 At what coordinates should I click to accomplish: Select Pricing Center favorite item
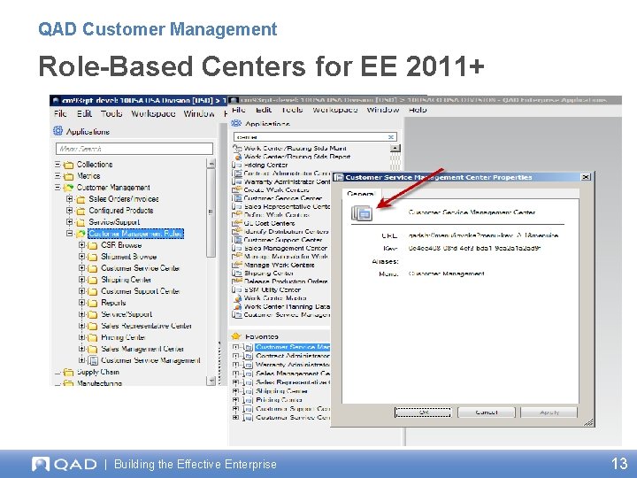click(x=279, y=400)
